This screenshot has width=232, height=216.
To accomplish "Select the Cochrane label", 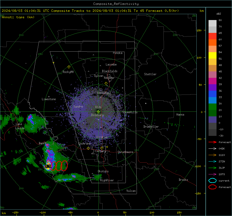I will [84, 144].
